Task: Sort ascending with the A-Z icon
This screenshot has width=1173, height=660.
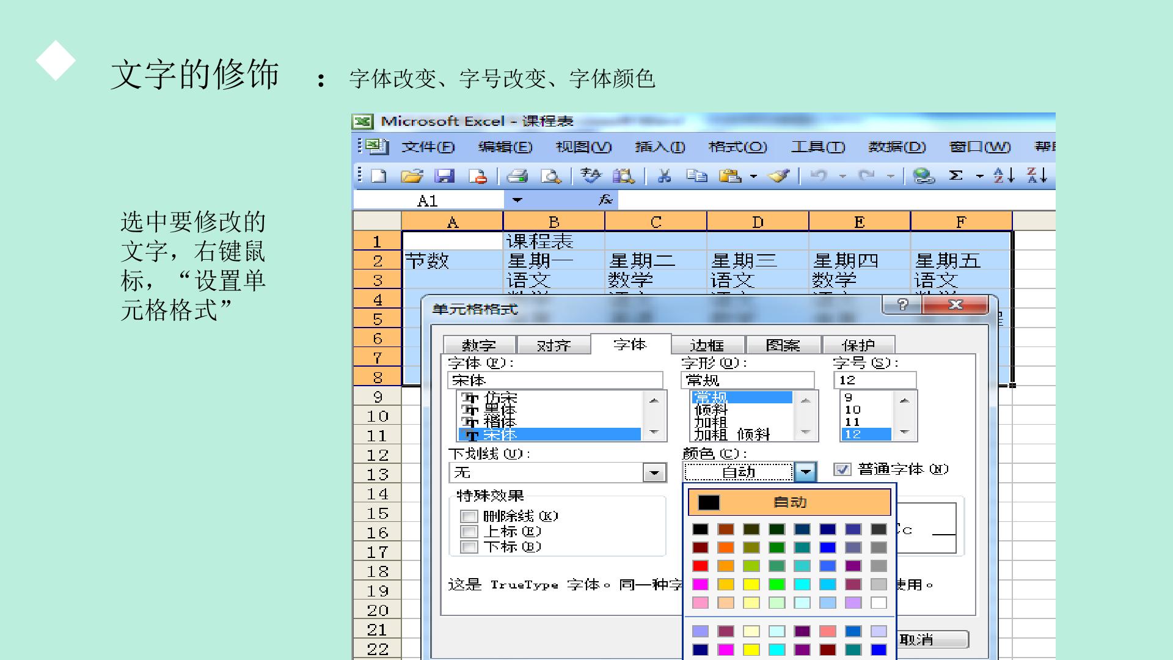Action: click(1004, 176)
